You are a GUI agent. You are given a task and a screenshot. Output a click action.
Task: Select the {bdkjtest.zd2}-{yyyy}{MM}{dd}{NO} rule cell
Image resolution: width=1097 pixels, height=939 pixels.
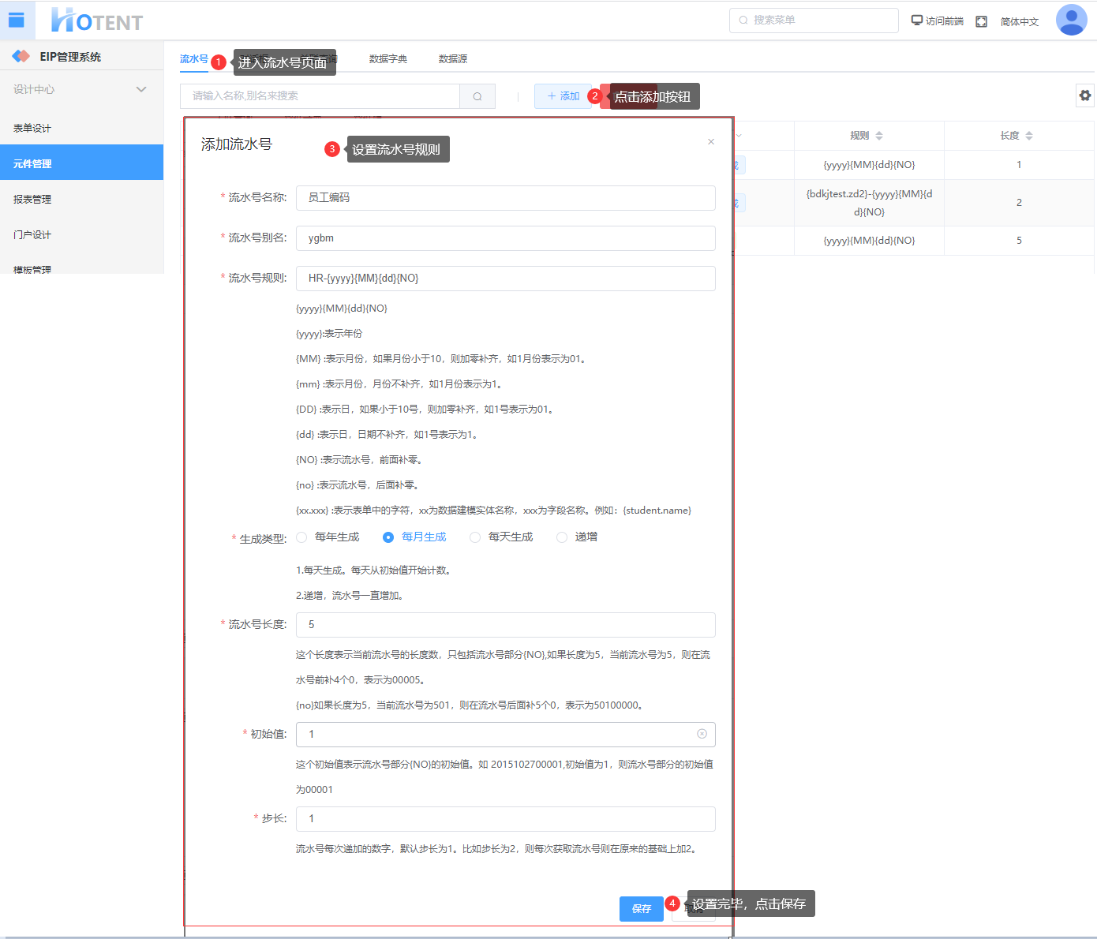click(869, 203)
